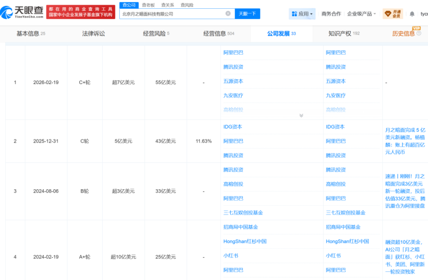Open the notification bell

412,13
